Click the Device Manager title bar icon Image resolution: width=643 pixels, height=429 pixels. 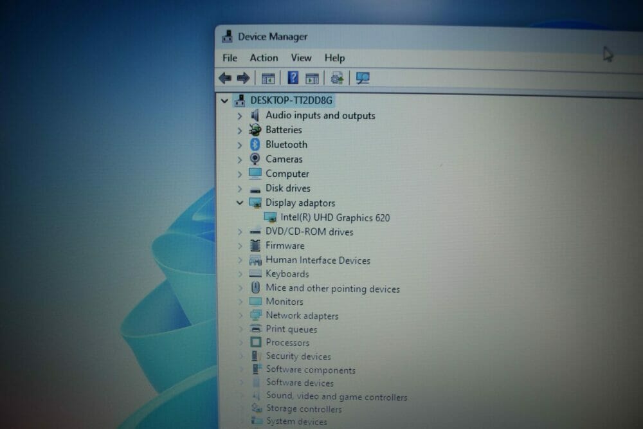coord(228,37)
